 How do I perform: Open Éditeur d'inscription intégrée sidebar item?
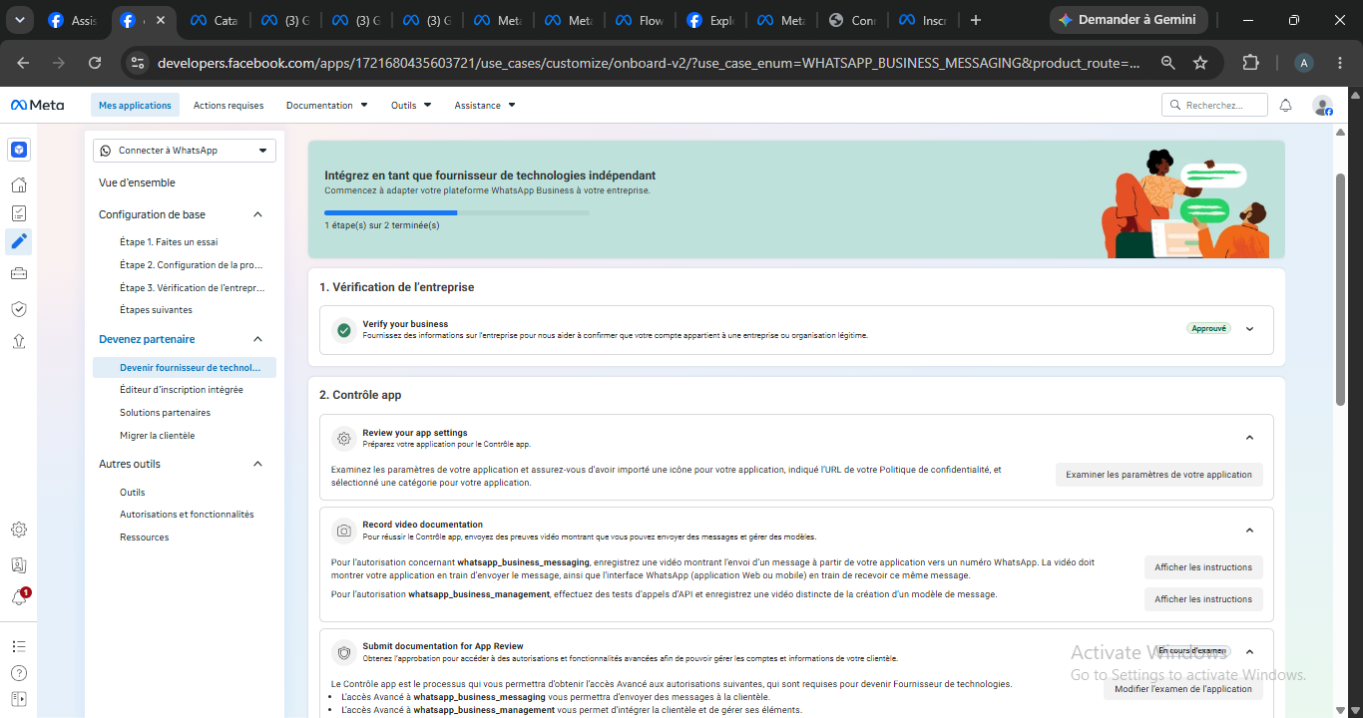pos(182,390)
